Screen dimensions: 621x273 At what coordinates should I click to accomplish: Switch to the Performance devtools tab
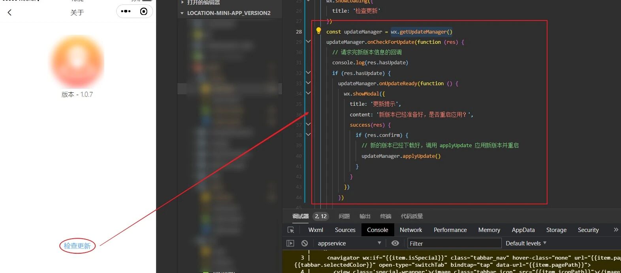(450, 230)
